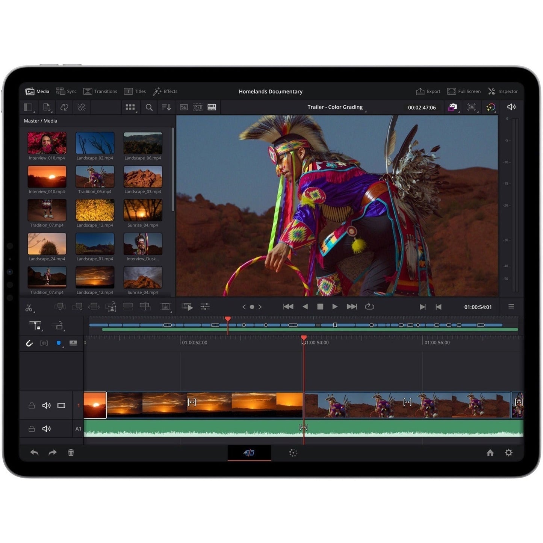543x543 pixels.
Task: Open the sort order options
Action: tap(165, 108)
